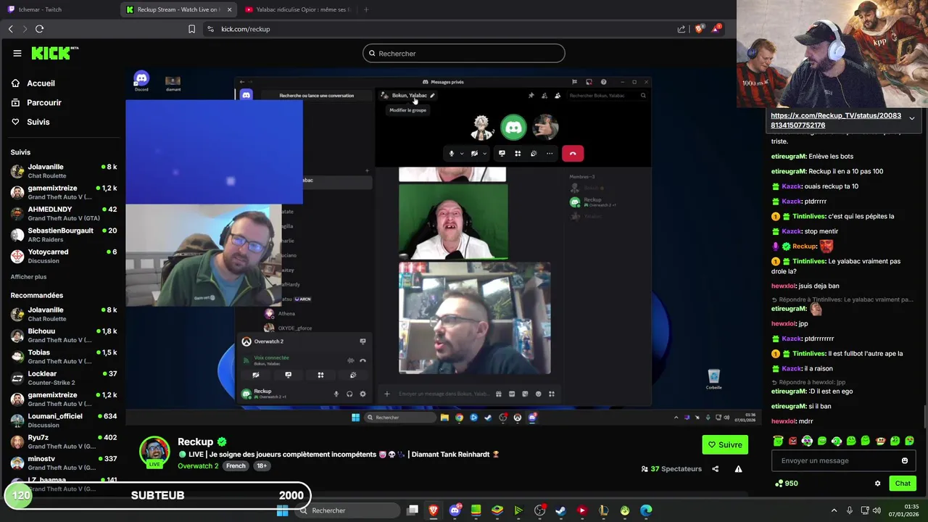Click the Rechercher search field on Kick

[x=464, y=54]
